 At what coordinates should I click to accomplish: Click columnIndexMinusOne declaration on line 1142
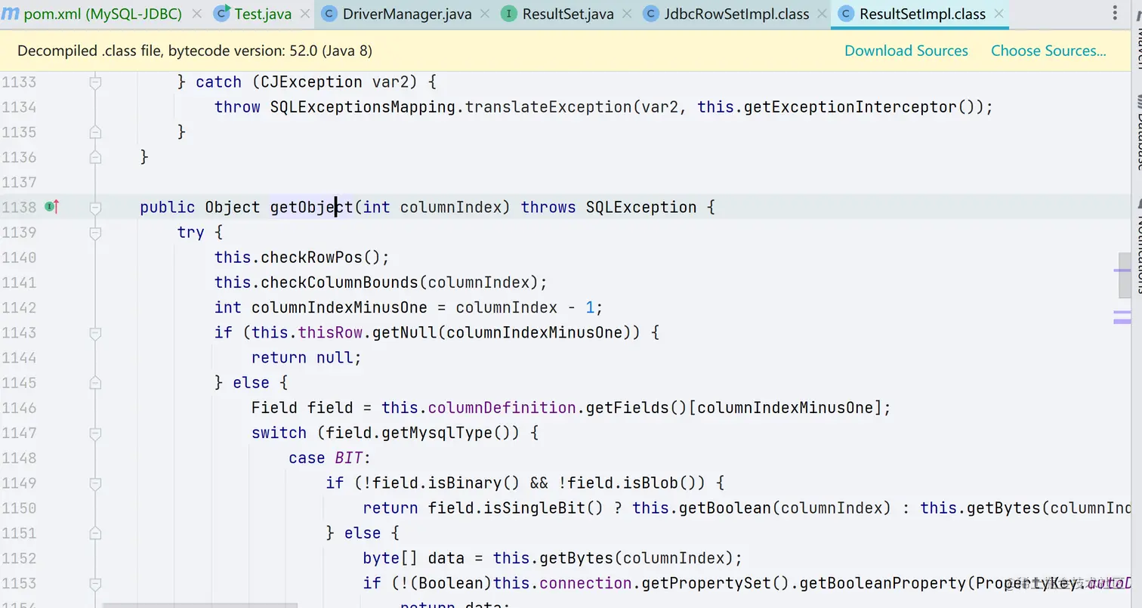tap(340, 307)
